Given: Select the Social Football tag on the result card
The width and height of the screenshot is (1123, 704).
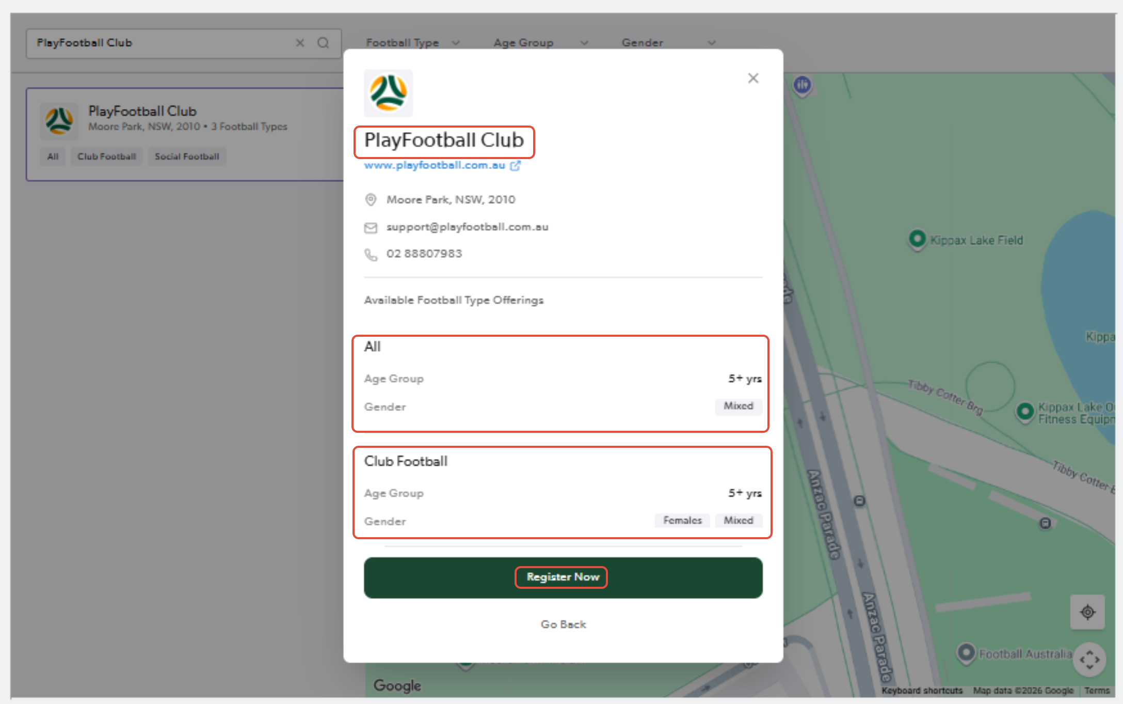Looking at the screenshot, I should pyautogui.click(x=187, y=157).
